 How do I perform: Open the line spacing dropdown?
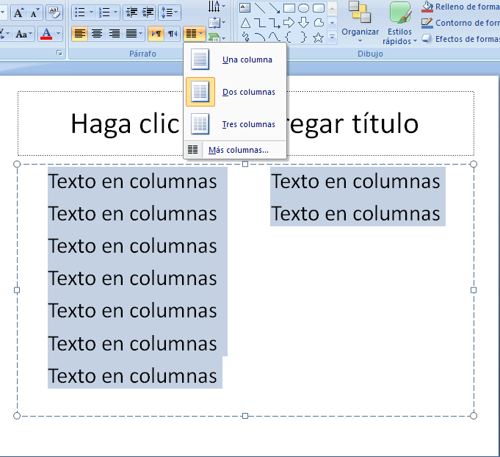[x=170, y=12]
